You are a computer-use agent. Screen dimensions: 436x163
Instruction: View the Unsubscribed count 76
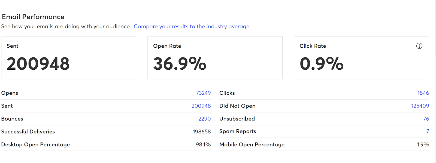(x=426, y=119)
